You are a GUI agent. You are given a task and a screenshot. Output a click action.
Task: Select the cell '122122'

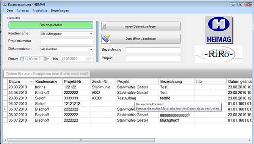tap(77, 87)
